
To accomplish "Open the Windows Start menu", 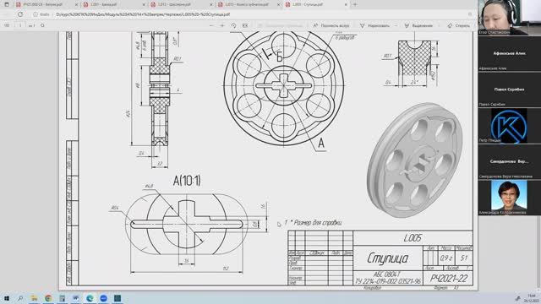I will [x=7, y=298].
